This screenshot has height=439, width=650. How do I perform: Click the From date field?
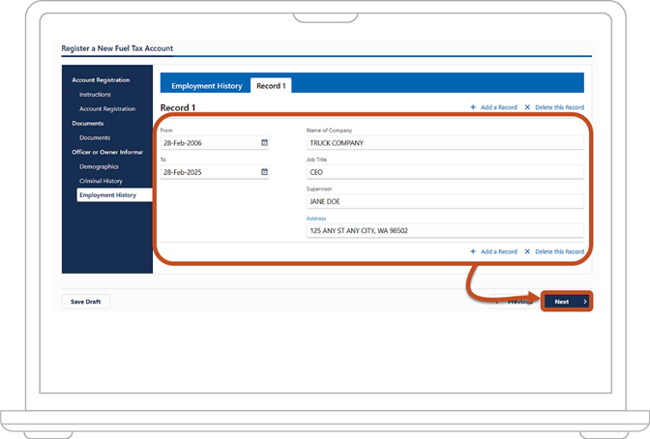[x=215, y=142]
